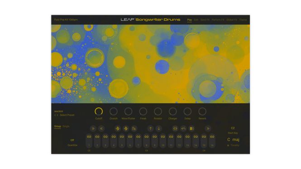The image size is (301, 169).
Task: Open the Fuzz Pop Kit 106bpm preset browser
Action: point(66,20)
